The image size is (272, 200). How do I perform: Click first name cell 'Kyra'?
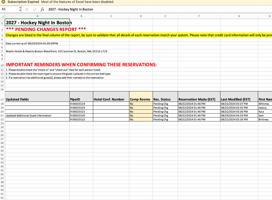coord(265,112)
